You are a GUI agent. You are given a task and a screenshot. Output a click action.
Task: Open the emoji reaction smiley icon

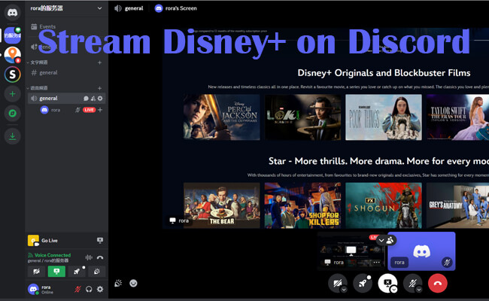coord(133,283)
